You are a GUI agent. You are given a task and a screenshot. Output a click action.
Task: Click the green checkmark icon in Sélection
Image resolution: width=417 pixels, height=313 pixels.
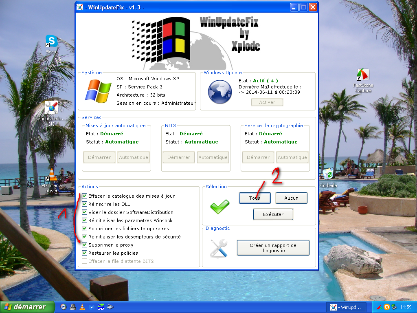pyautogui.click(x=219, y=207)
